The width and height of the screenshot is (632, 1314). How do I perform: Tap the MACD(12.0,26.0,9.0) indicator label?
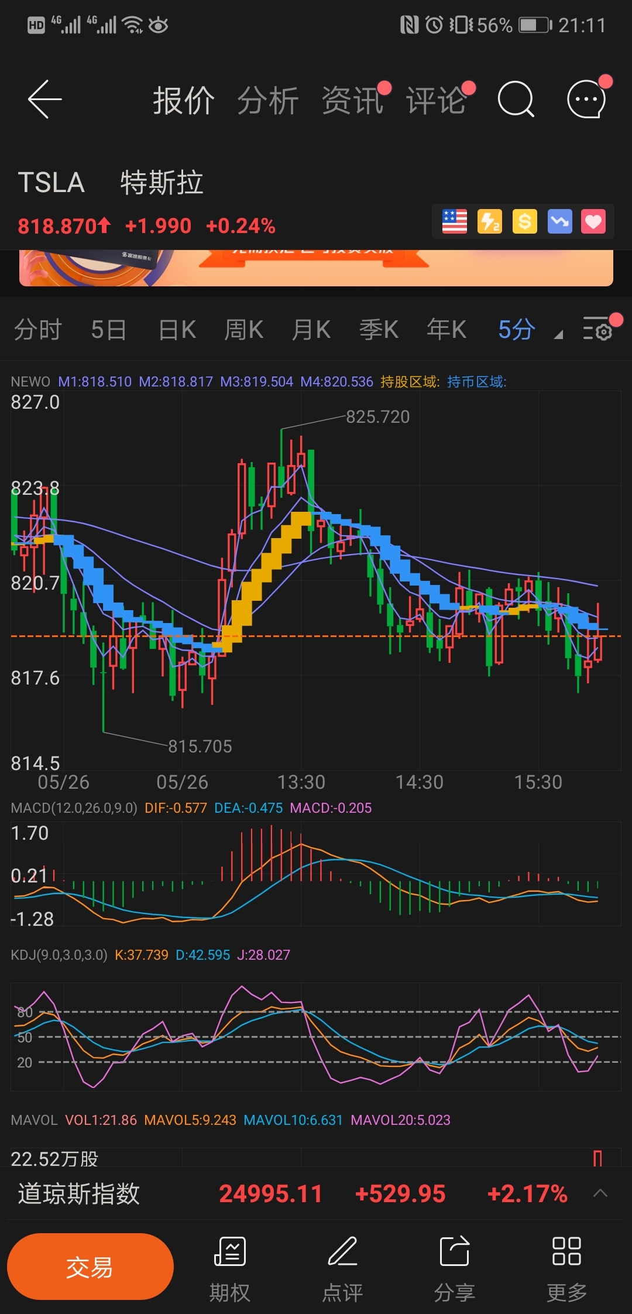click(x=74, y=808)
